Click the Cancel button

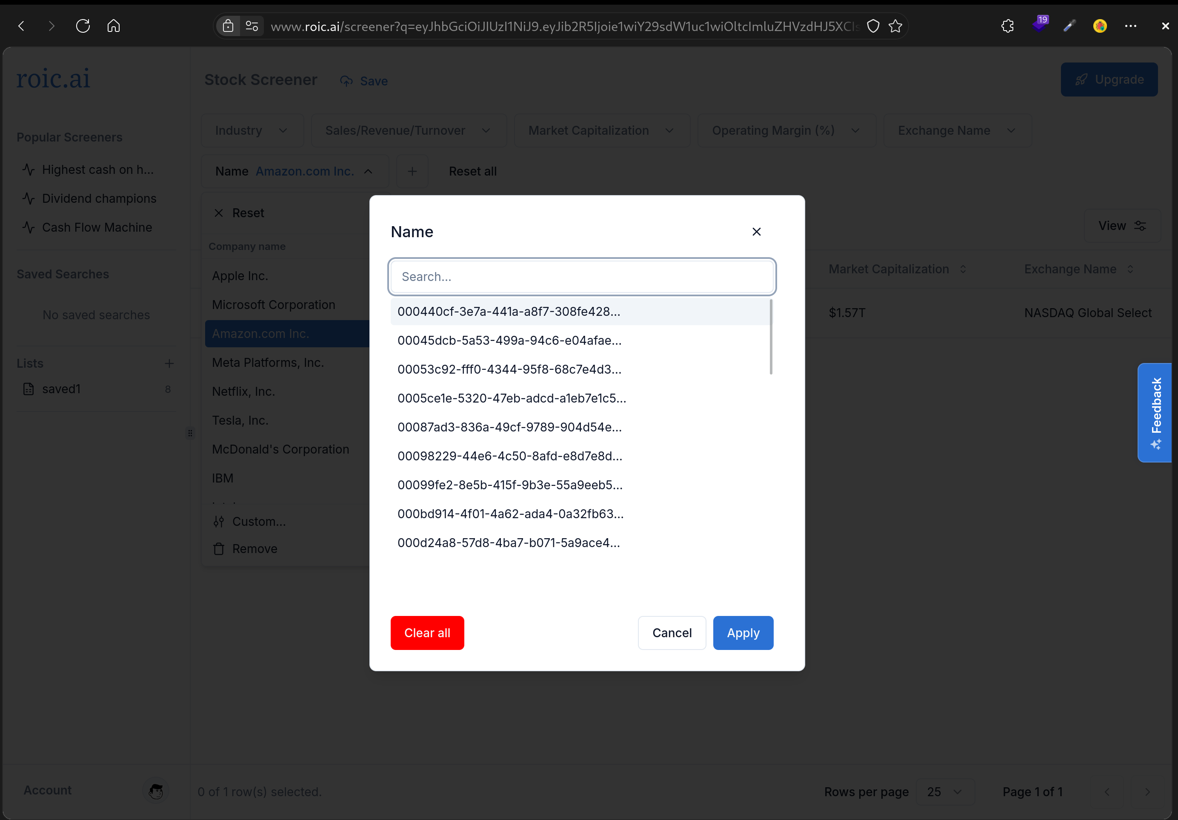[672, 633]
